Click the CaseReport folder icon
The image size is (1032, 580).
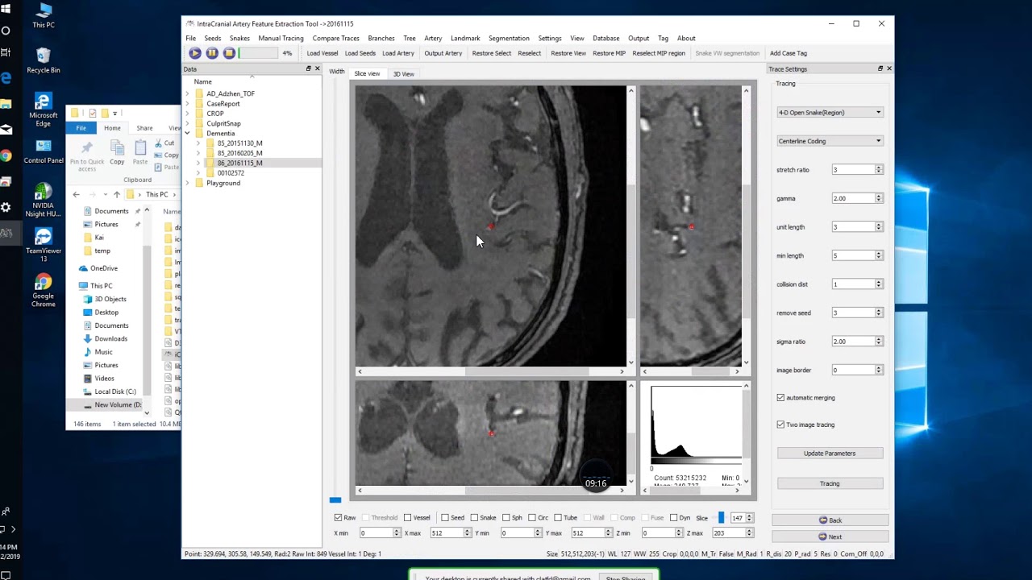(199, 104)
